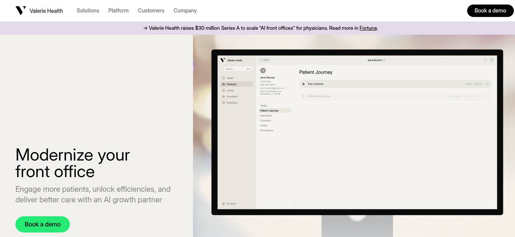Image resolution: width=515 pixels, height=237 pixels.
Task: Click the Account icon in mockup sidebar
Action: pos(223,204)
